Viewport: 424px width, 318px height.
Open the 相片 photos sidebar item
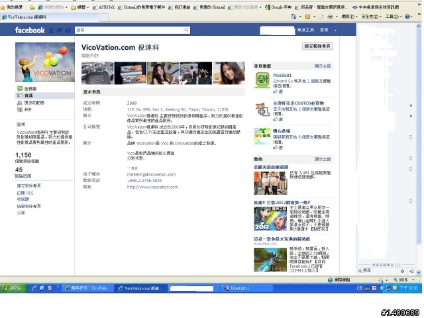click(25, 109)
